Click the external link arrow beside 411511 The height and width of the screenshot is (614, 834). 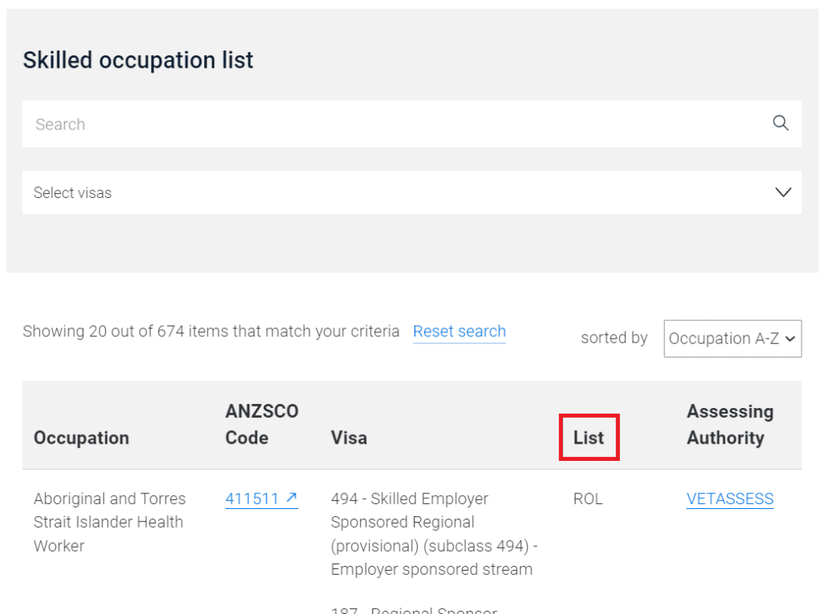291,498
